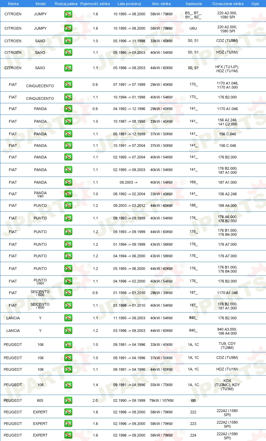Click fuel icon in PANDA 156 A2.246, 141 C2.000 row
The height and width of the screenshot is (441, 266).
point(68,121)
